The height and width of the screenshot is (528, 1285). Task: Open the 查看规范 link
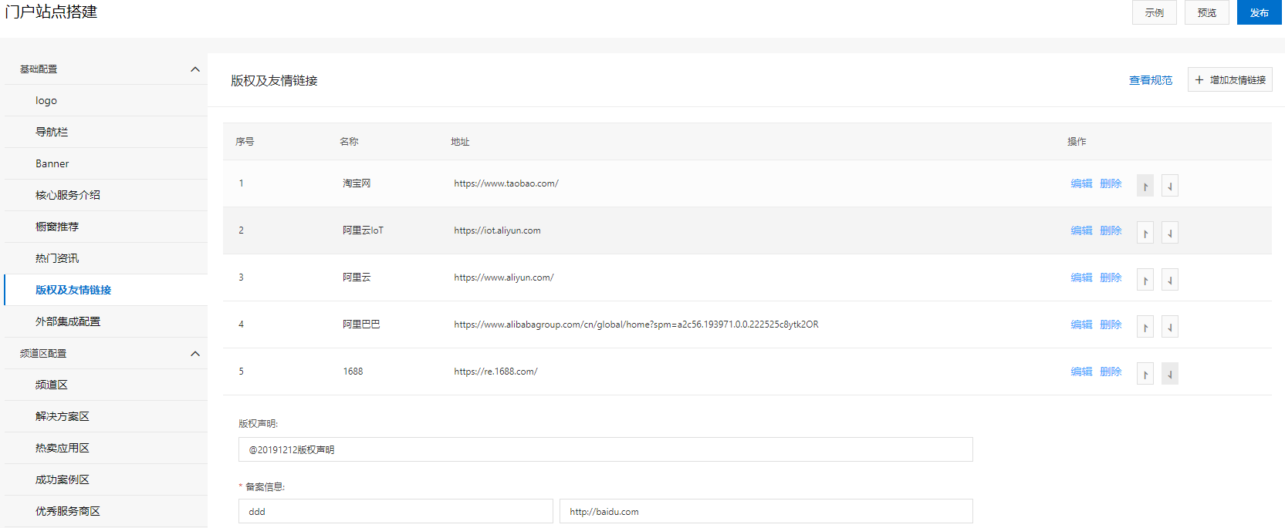point(1151,80)
